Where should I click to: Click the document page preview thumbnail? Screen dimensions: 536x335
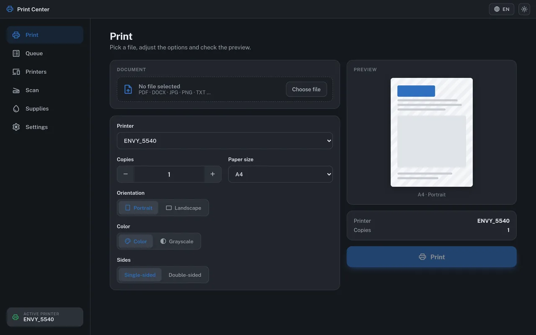[432, 132]
